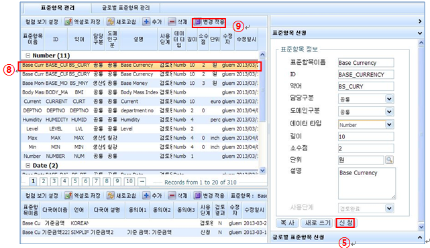Click right panel scrollbar up arrow
Image resolution: width=430 pixels, height=248 pixels.
tap(421, 43)
